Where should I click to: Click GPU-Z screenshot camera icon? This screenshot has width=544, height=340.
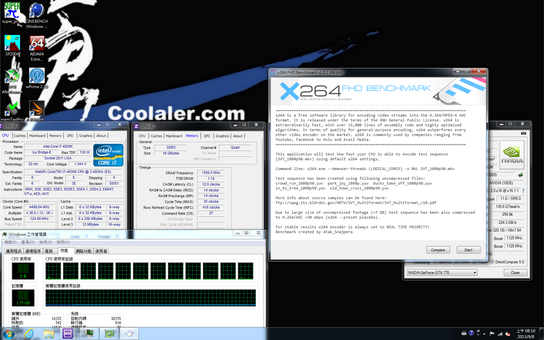(x=524, y=133)
